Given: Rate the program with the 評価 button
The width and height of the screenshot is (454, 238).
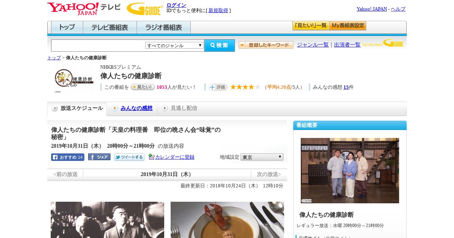Looking at the screenshot, I should (x=218, y=87).
